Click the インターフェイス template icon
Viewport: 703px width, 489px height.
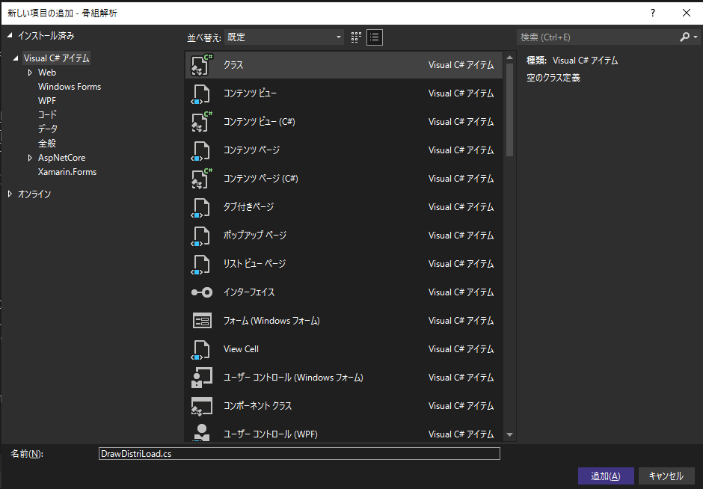coord(202,292)
